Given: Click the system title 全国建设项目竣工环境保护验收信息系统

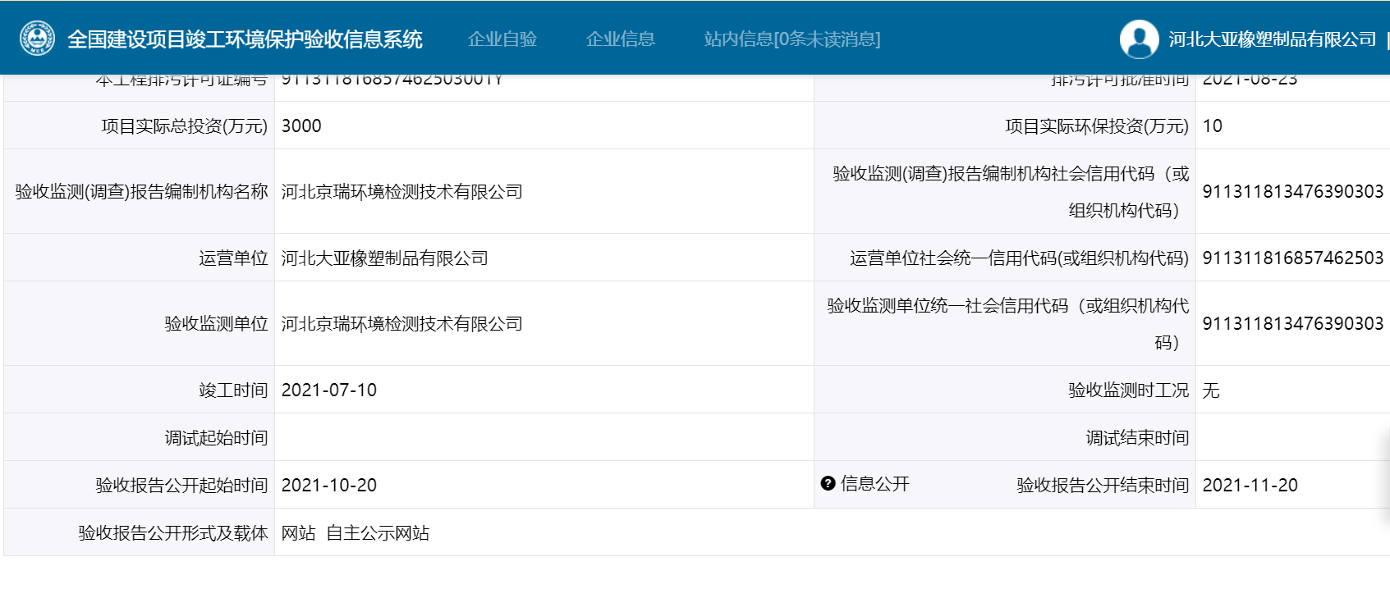Looking at the screenshot, I should [x=245, y=39].
